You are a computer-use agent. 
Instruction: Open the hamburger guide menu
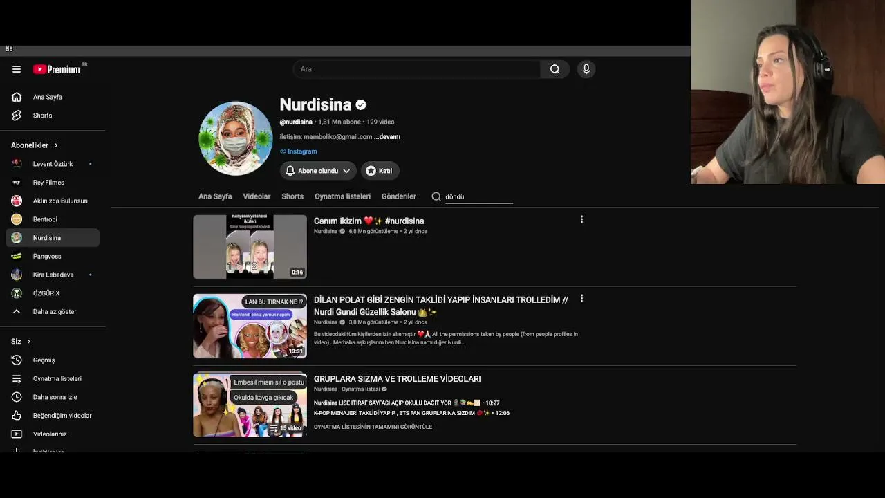(17, 69)
